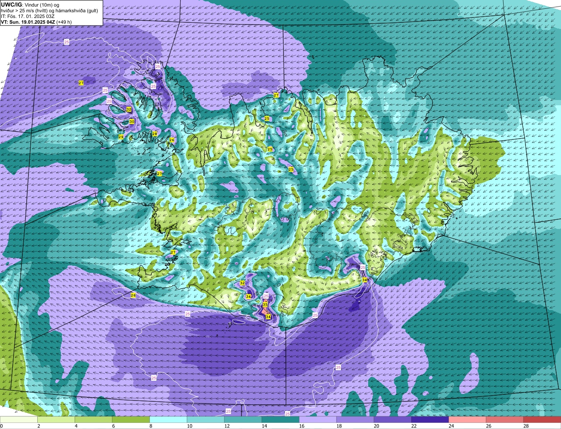
Task: Click the 0–2 m/s palest yellow legend swatch
Action: pyautogui.click(x=18, y=419)
